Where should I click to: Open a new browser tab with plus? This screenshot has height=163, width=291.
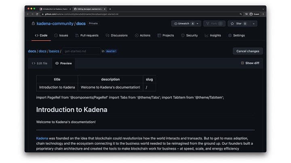pyautogui.click(x=110, y=9)
